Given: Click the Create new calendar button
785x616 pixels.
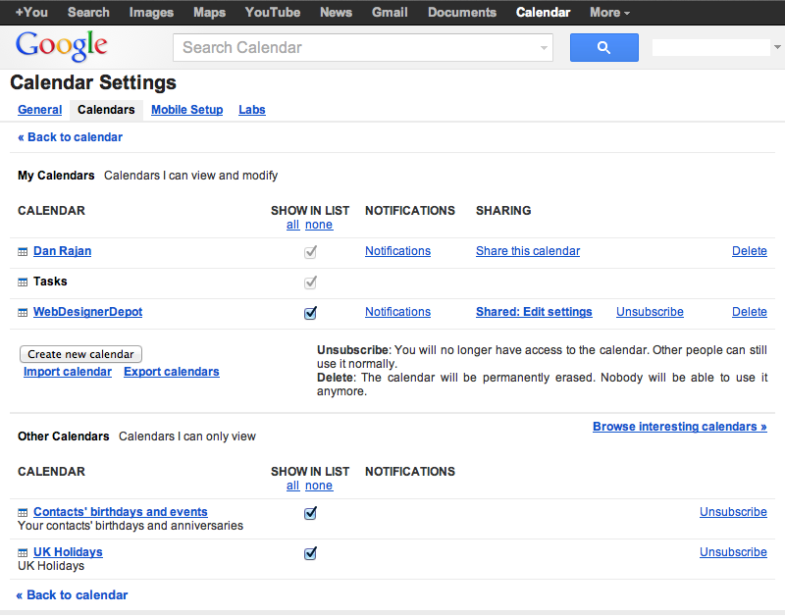Looking at the screenshot, I should [x=80, y=354].
